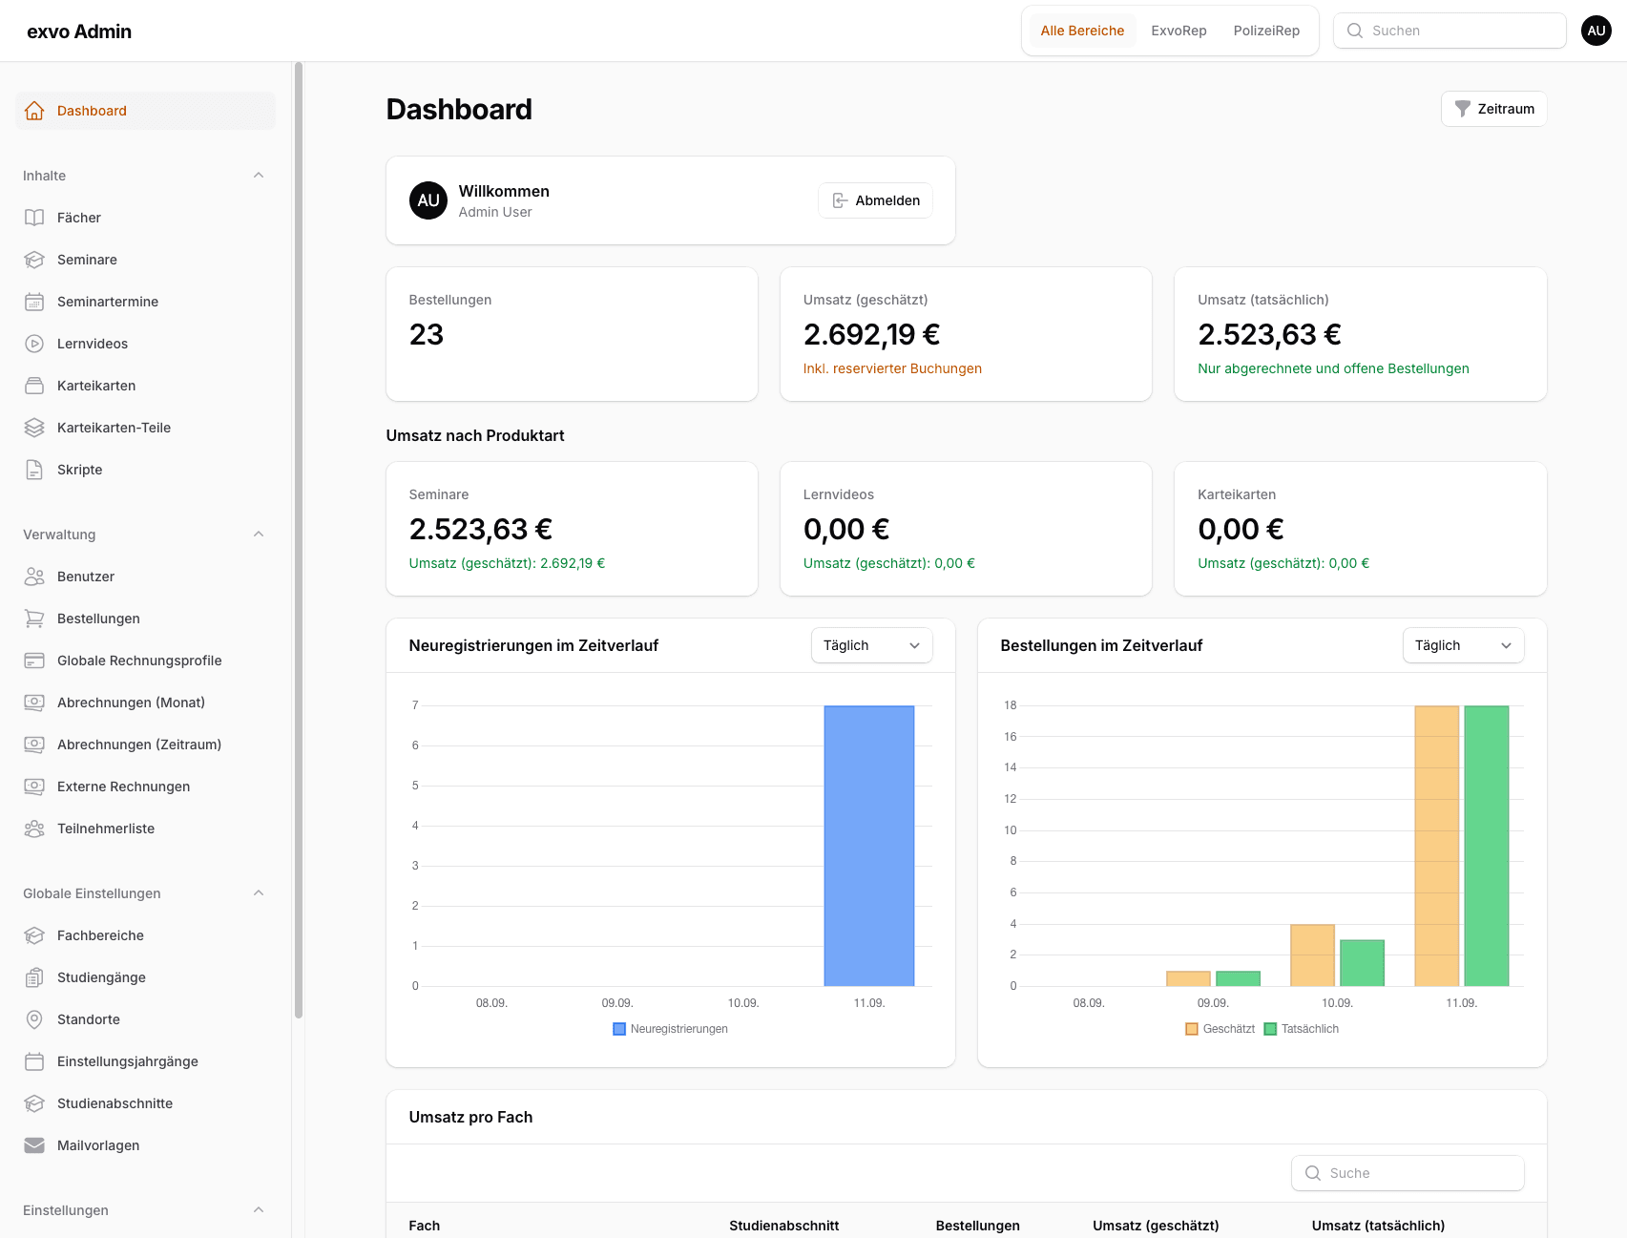Click the Seminartermine calendar icon

34,302
